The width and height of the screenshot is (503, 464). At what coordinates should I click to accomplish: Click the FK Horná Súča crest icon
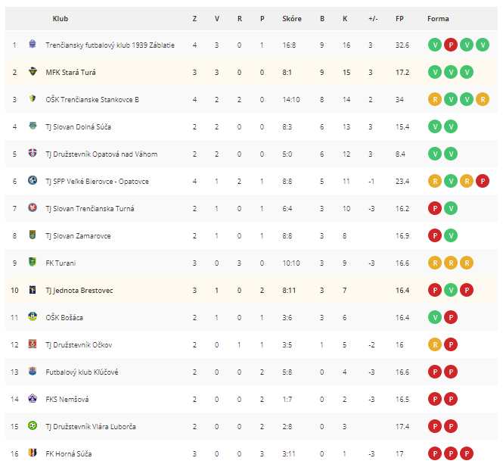pos(33,453)
